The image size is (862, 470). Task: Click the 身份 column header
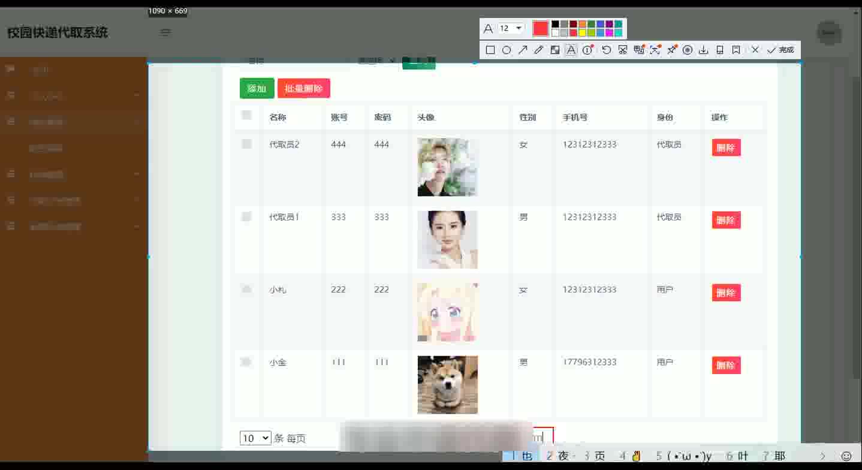(665, 117)
